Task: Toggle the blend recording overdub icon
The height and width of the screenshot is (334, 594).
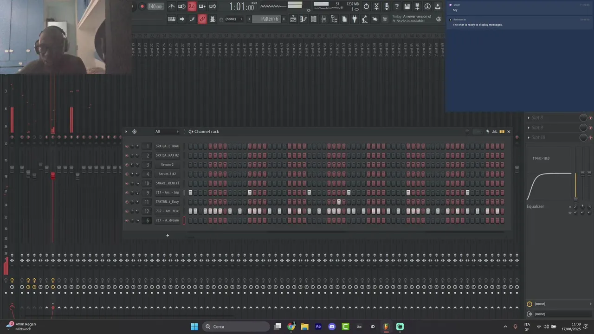Action: [202, 6]
